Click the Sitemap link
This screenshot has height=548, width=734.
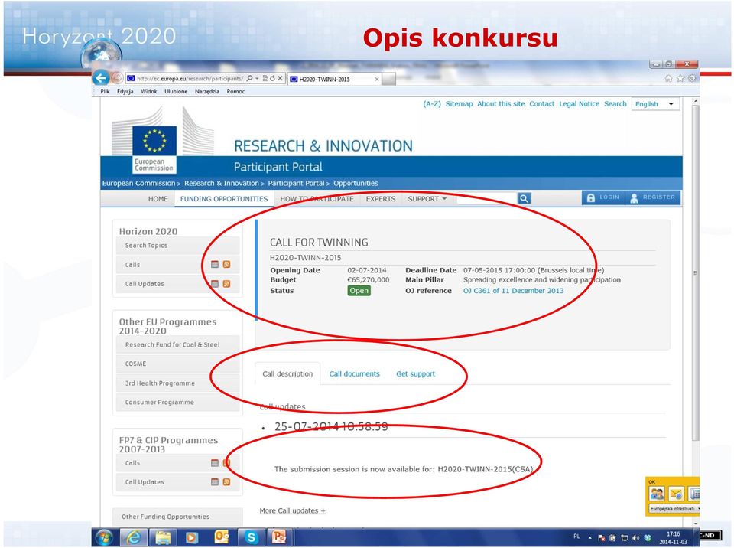tap(459, 104)
